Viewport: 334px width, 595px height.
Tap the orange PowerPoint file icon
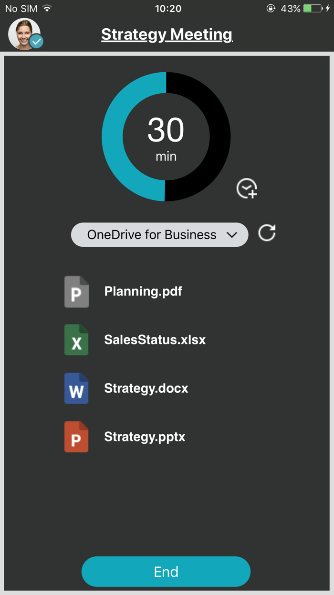coord(76,437)
